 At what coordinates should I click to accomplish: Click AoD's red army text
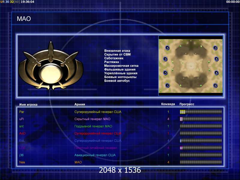pyautogui.click(x=98, y=133)
